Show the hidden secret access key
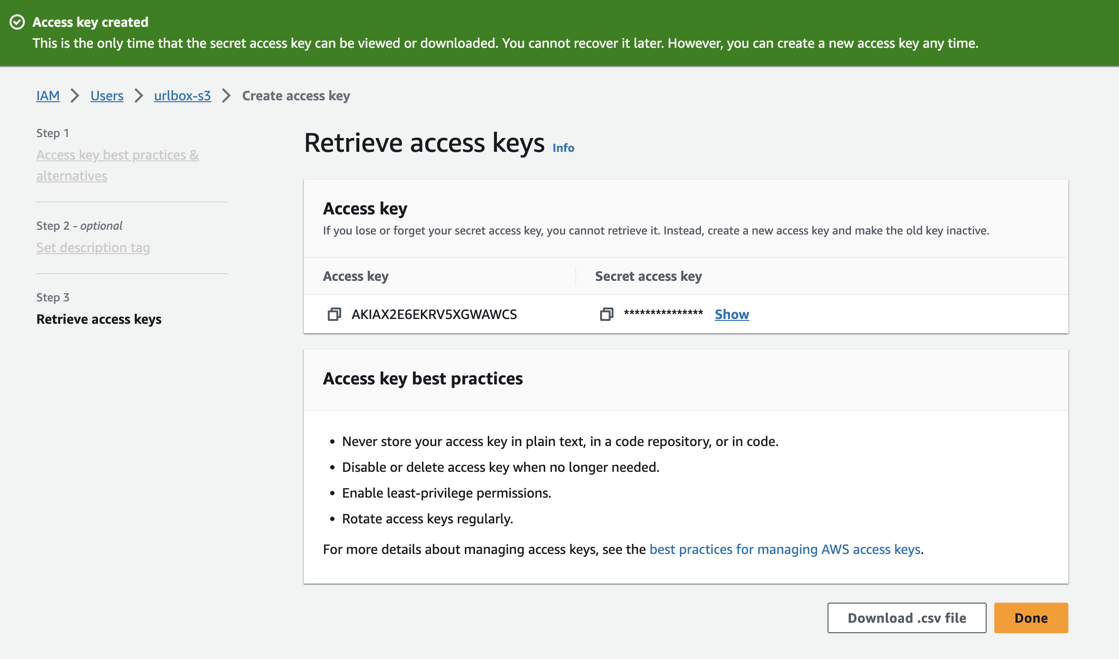This screenshot has width=1119, height=659. 732,314
